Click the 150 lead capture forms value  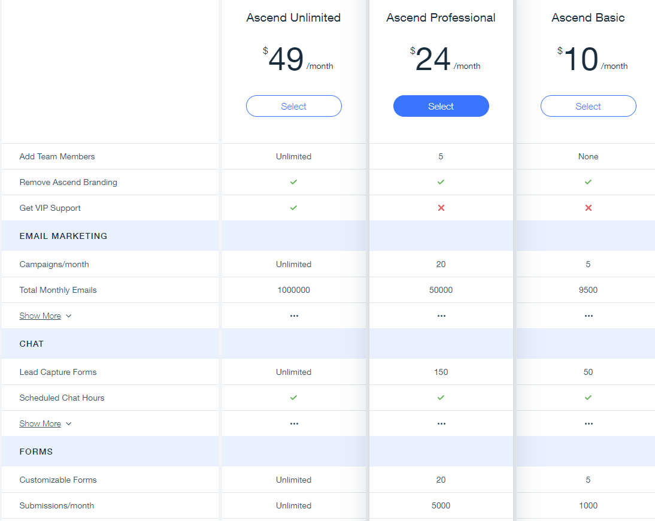(x=441, y=372)
